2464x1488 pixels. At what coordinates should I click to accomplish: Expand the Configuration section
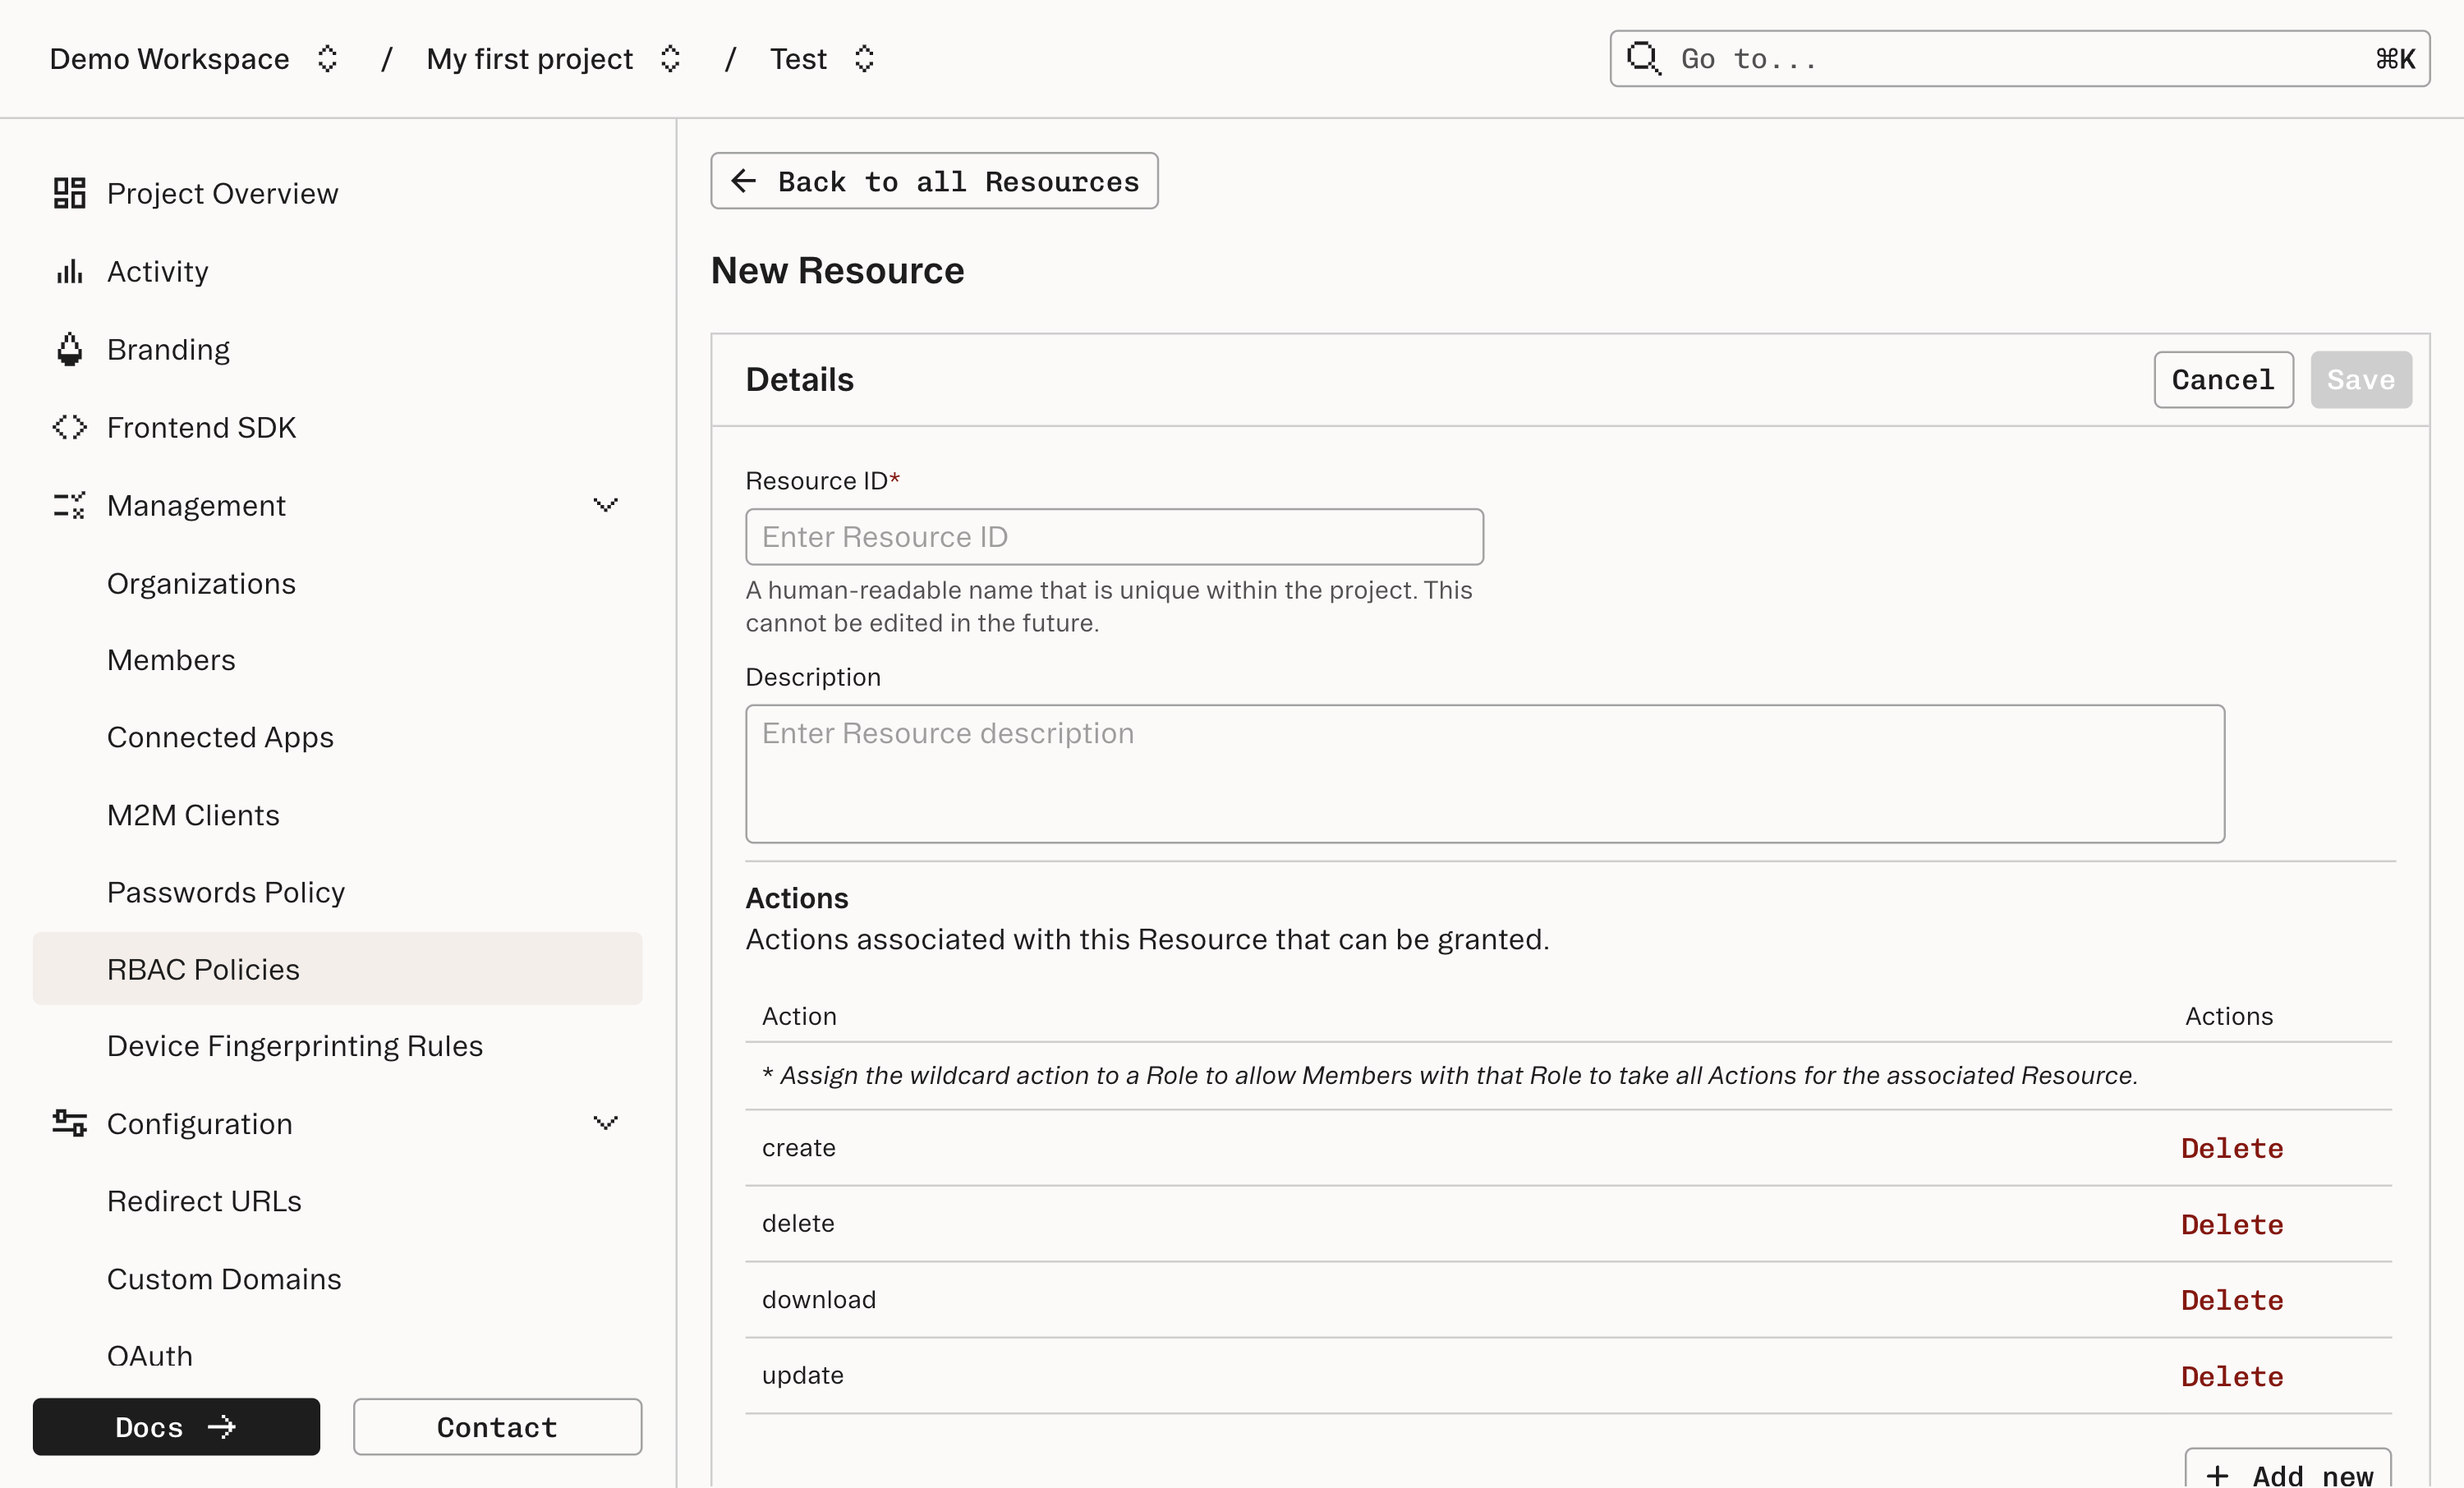point(605,1123)
